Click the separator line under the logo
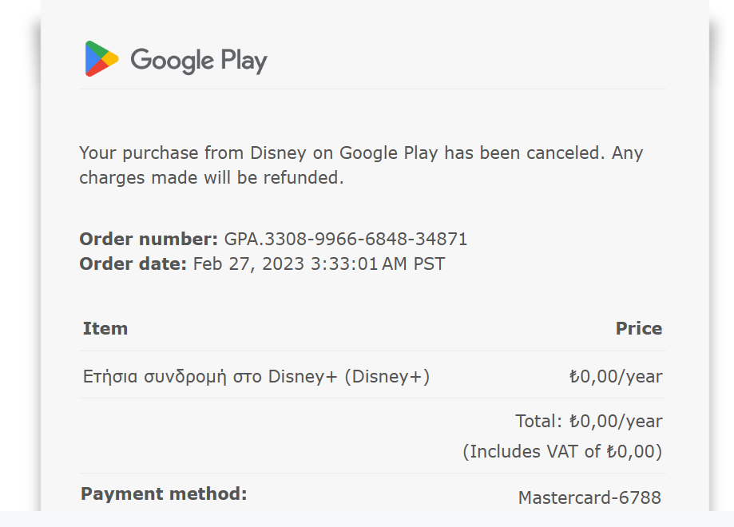This screenshot has width=734, height=527. pyautogui.click(x=372, y=89)
